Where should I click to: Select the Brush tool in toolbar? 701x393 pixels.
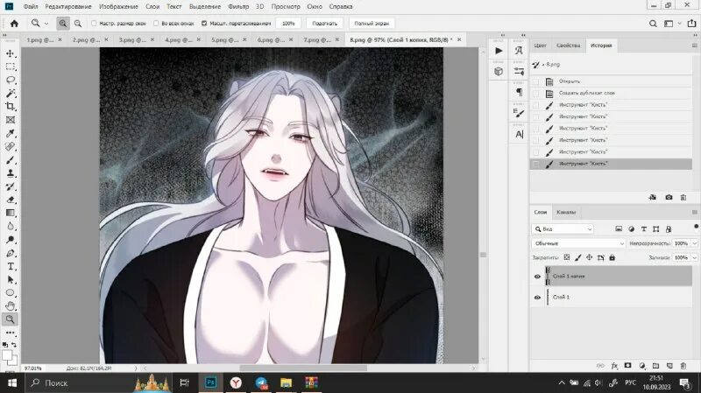[x=11, y=160]
